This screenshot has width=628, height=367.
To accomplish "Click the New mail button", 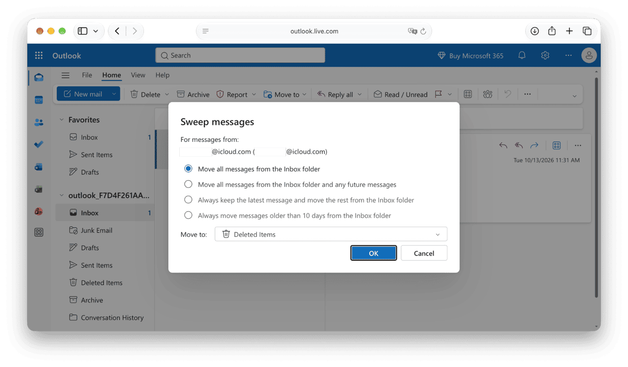I will pos(83,94).
